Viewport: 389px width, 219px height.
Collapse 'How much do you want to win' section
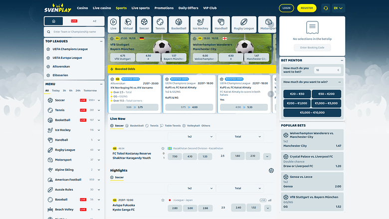click(340, 82)
